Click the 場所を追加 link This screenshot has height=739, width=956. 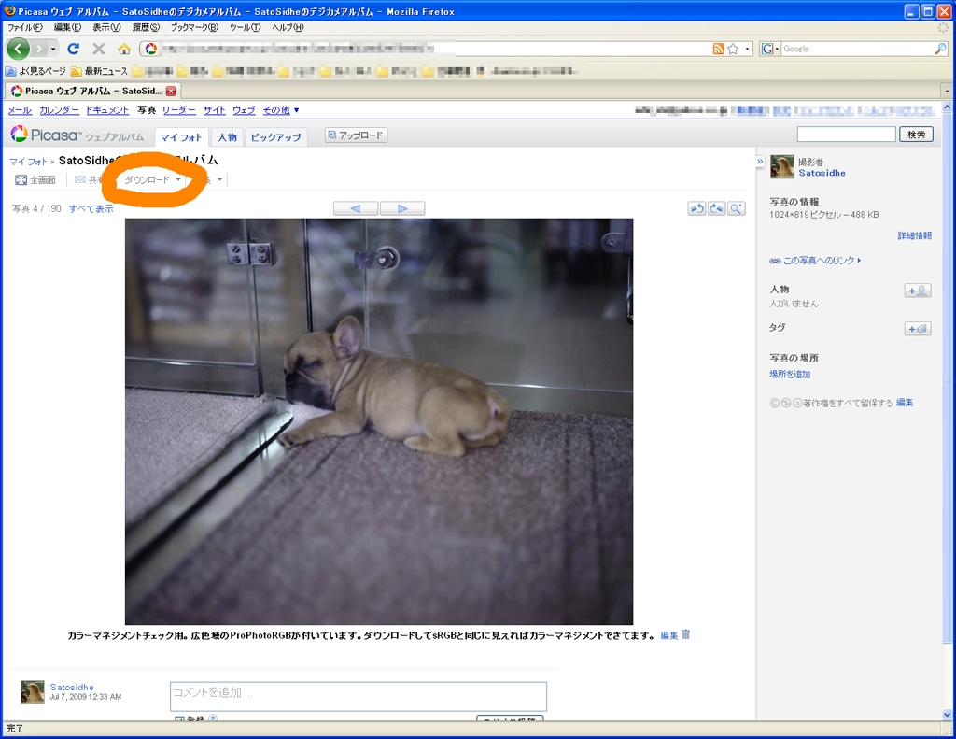790,374
